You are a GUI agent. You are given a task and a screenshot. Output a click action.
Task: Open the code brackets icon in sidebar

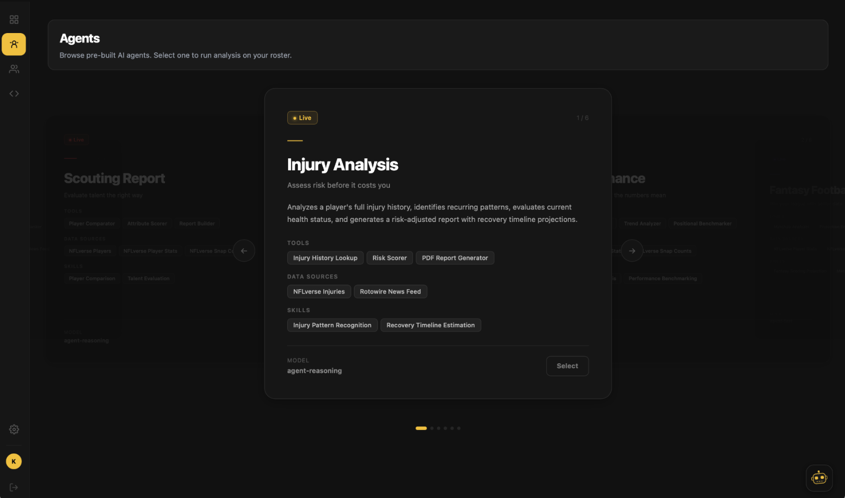[14, 94]
